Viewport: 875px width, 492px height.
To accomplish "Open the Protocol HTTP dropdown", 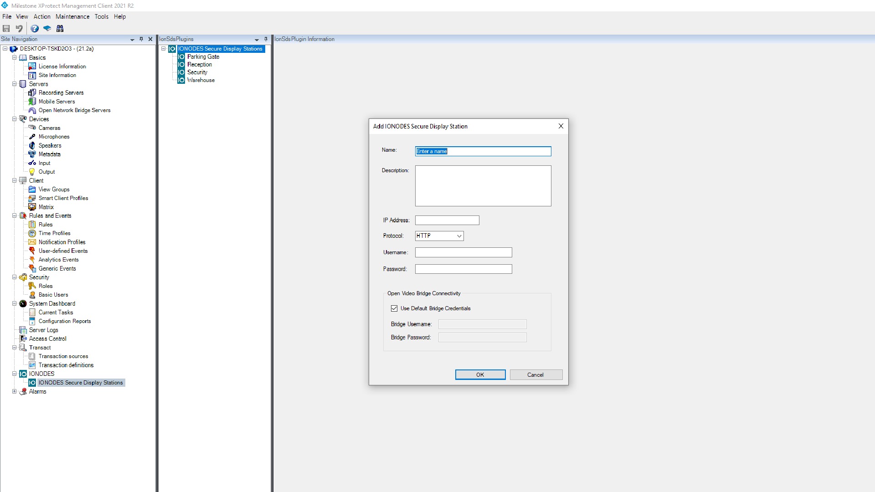I will 439,236.
